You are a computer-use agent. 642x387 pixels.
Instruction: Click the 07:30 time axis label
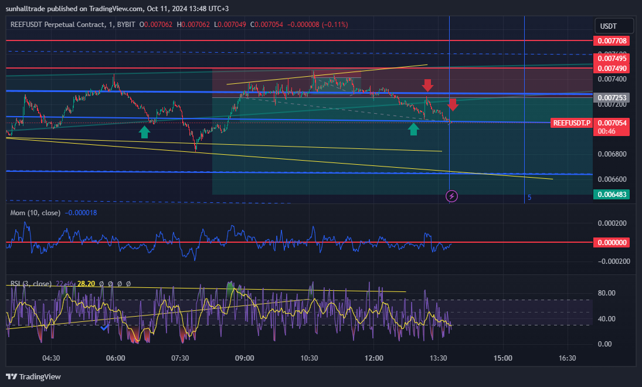[180, 358]
